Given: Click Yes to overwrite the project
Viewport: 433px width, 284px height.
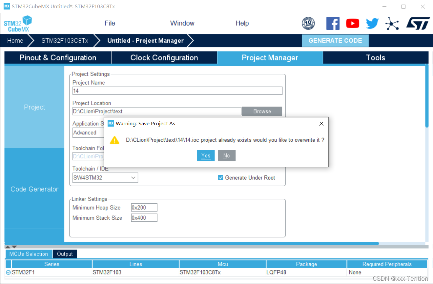Looking at the screenshot, I should 206,156.
